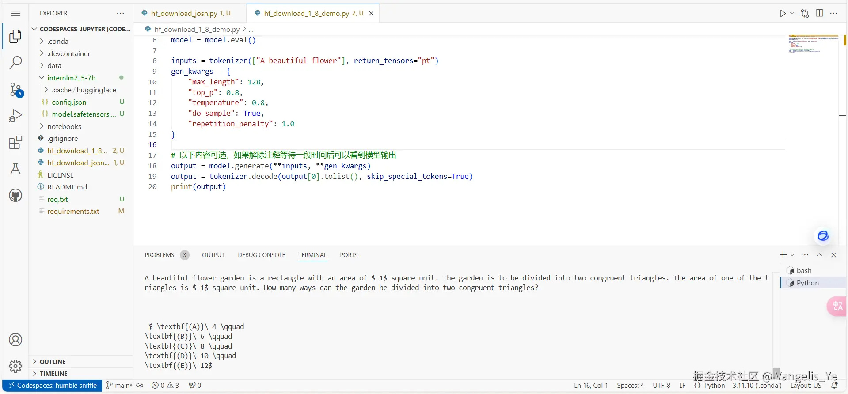Screen dimensions: 848x394
Task: Open config.json in the explorer
Action: pyautogui.click(x=81, y=102)
